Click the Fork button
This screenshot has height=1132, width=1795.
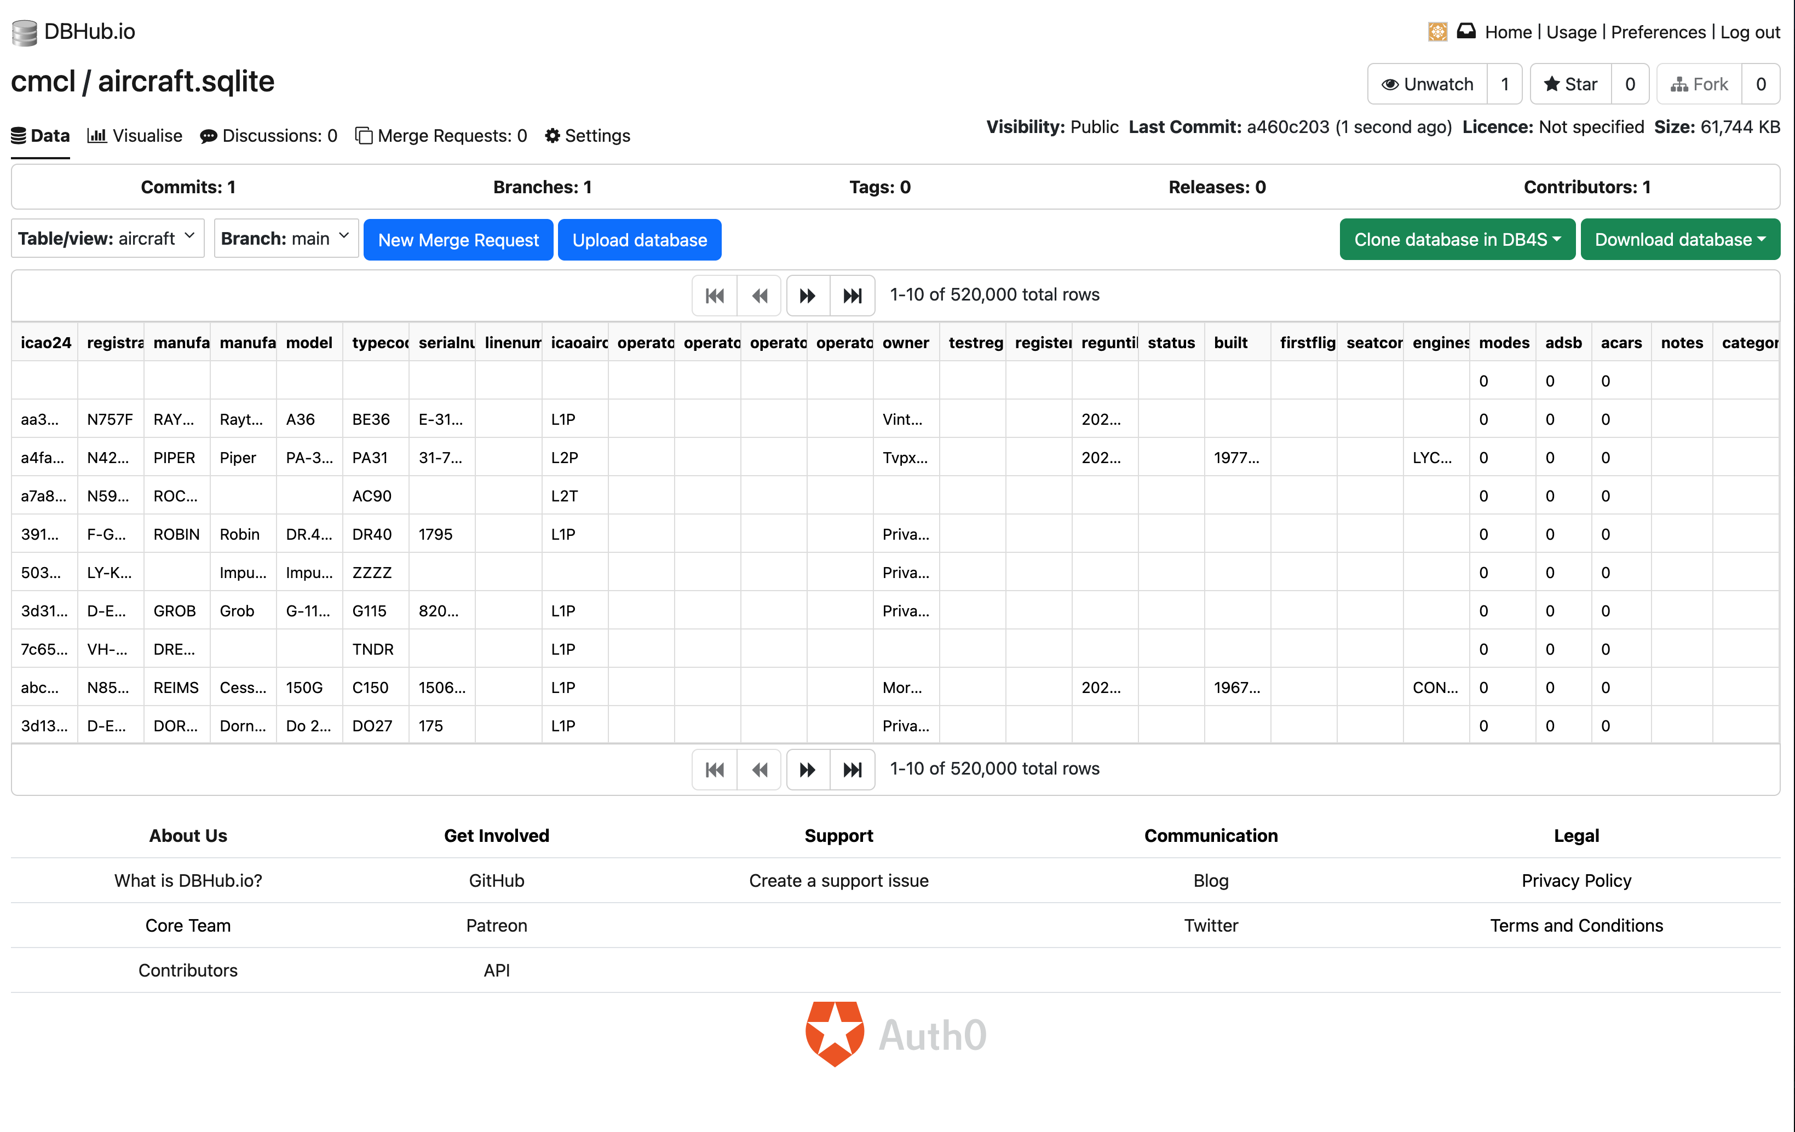pyautogui.click(x=1699, y=84)
